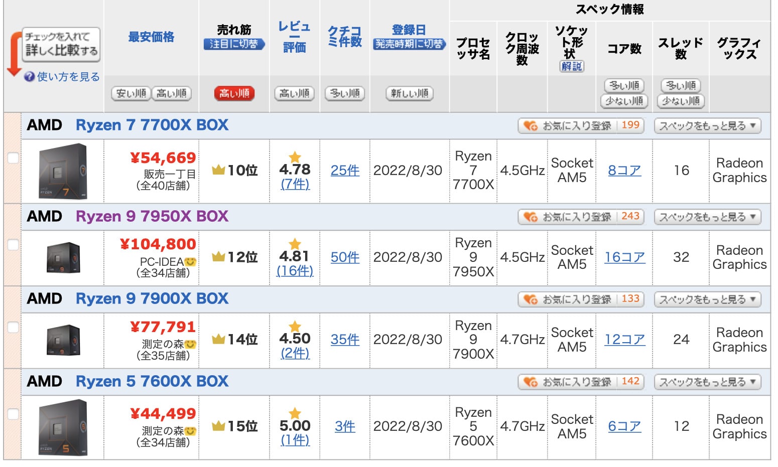
Task: Sort クチコミ件数 by 多い順
Action: (x=345, y=93)
